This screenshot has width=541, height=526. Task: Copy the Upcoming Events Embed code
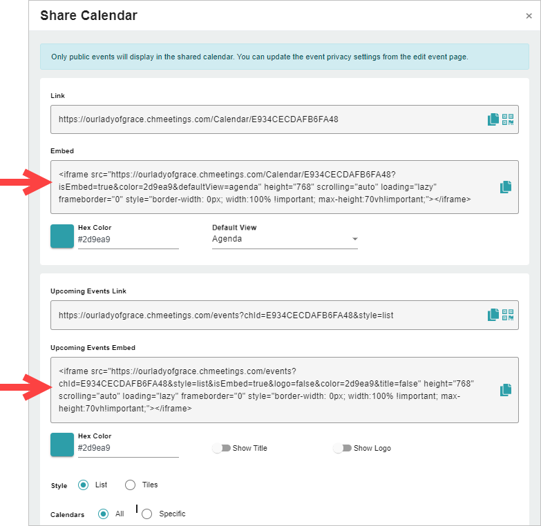(506, 390)
